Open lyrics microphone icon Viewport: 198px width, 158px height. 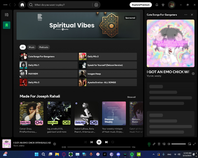tap(154, 144)
